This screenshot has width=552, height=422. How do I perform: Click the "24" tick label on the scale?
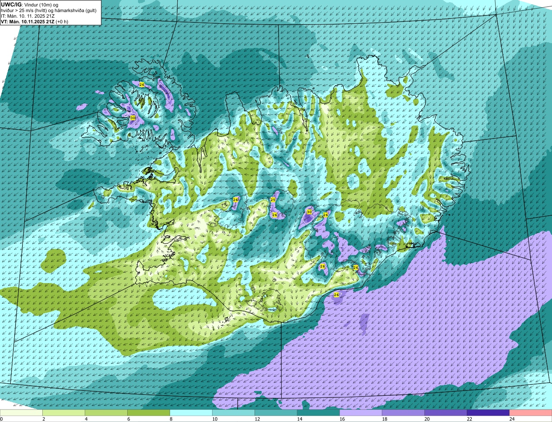click(511, 419)
